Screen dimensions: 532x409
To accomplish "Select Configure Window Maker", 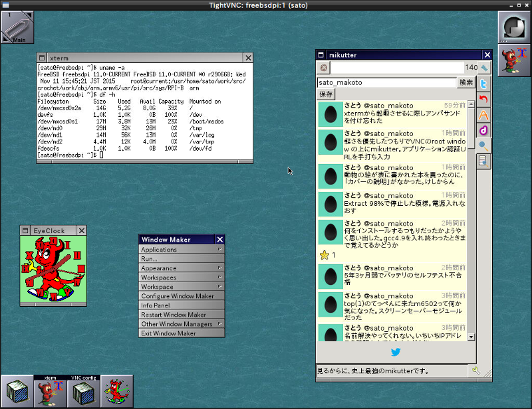I will (182, 296).
